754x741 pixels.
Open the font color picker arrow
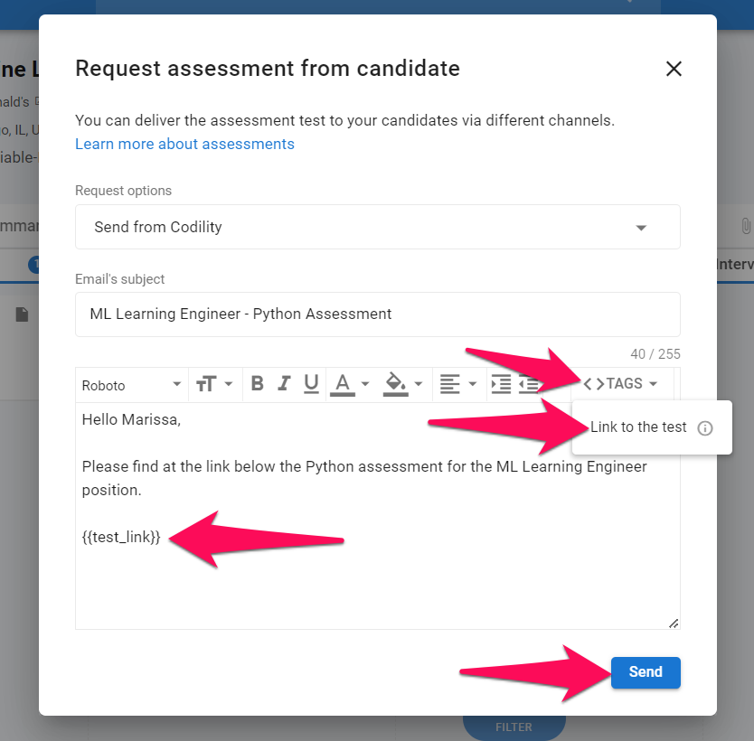(x=365, y=384)
